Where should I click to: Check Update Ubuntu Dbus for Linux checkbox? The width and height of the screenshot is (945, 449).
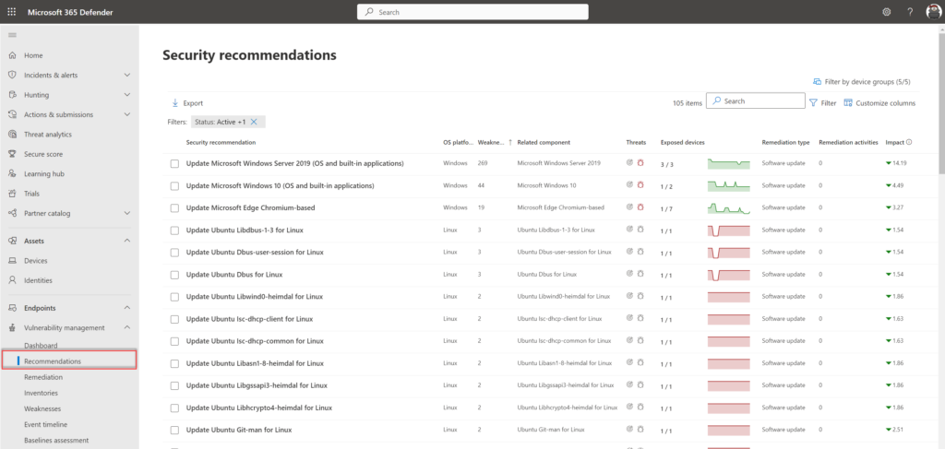(x=174, y=275)
